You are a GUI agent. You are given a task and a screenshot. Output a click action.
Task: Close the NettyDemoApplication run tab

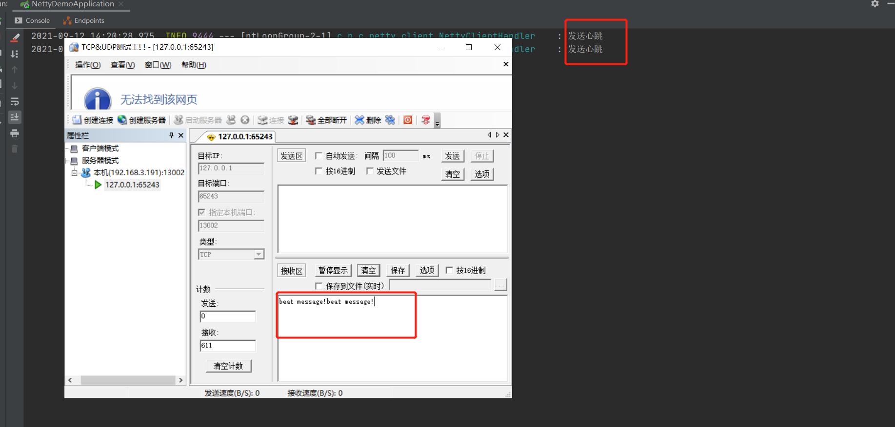click(x=121, y=4)
